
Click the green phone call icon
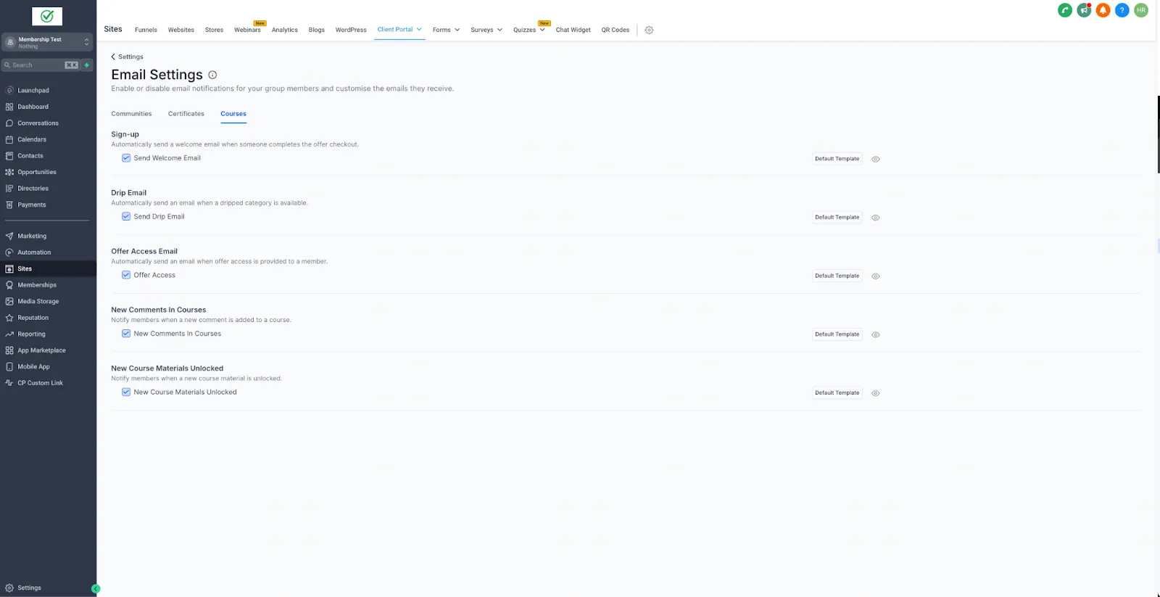[x=1065, y=10]
